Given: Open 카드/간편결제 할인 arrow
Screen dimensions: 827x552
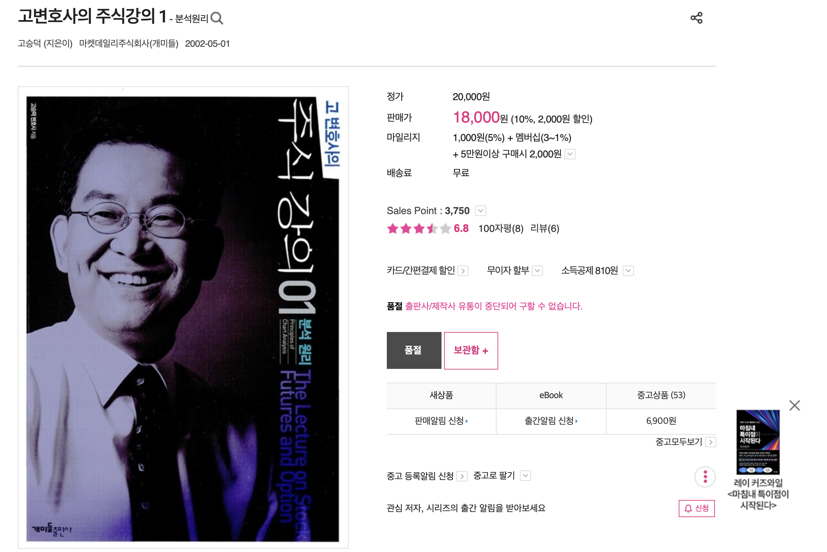Looking at the screenshot, I should 463,271.
